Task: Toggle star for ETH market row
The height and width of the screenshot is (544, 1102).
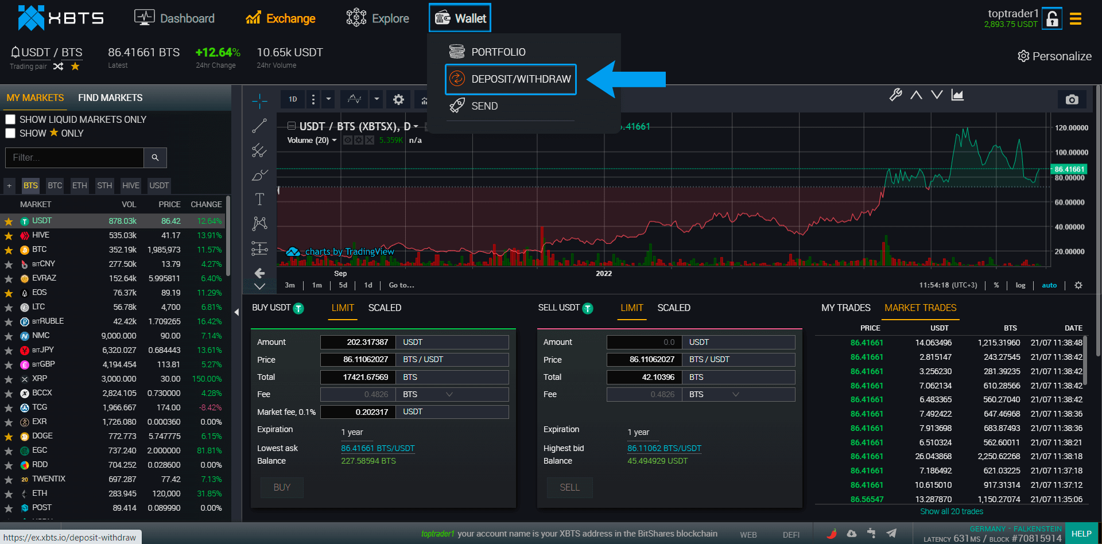Action: point(9,494)
